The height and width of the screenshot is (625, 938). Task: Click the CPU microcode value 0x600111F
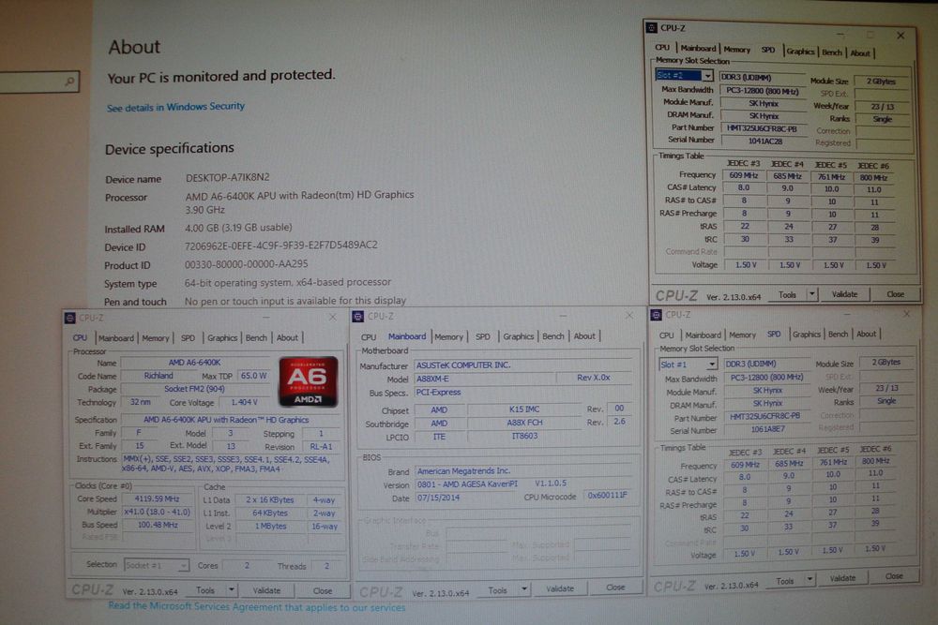click(x=608, y=496)
